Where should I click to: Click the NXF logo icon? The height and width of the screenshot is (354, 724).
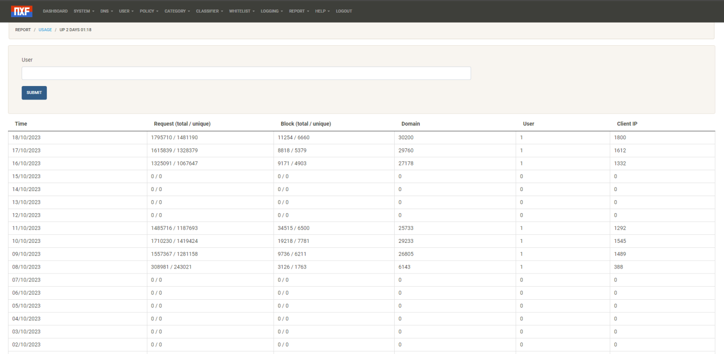point(22,11)
